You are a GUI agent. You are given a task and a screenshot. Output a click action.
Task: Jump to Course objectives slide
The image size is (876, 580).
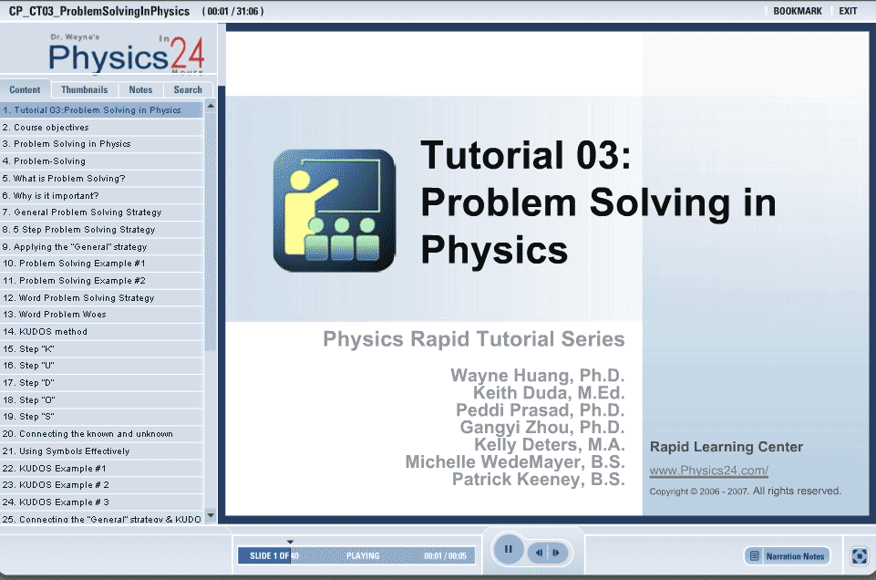coord(52,128)
